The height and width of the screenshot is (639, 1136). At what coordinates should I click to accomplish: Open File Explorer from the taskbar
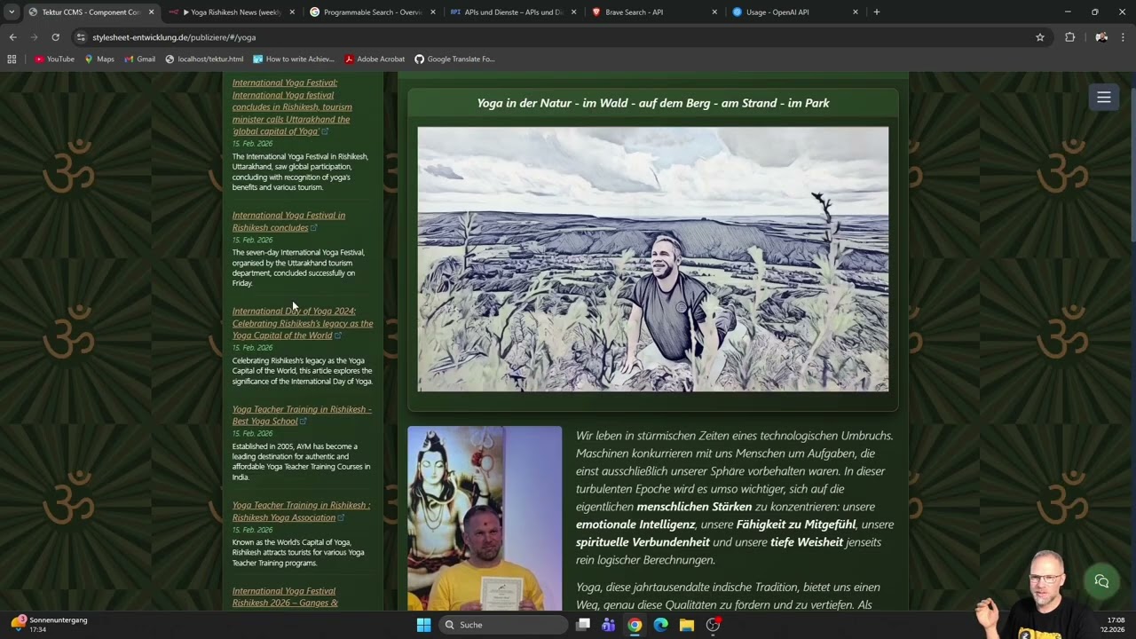click(686, 625)
